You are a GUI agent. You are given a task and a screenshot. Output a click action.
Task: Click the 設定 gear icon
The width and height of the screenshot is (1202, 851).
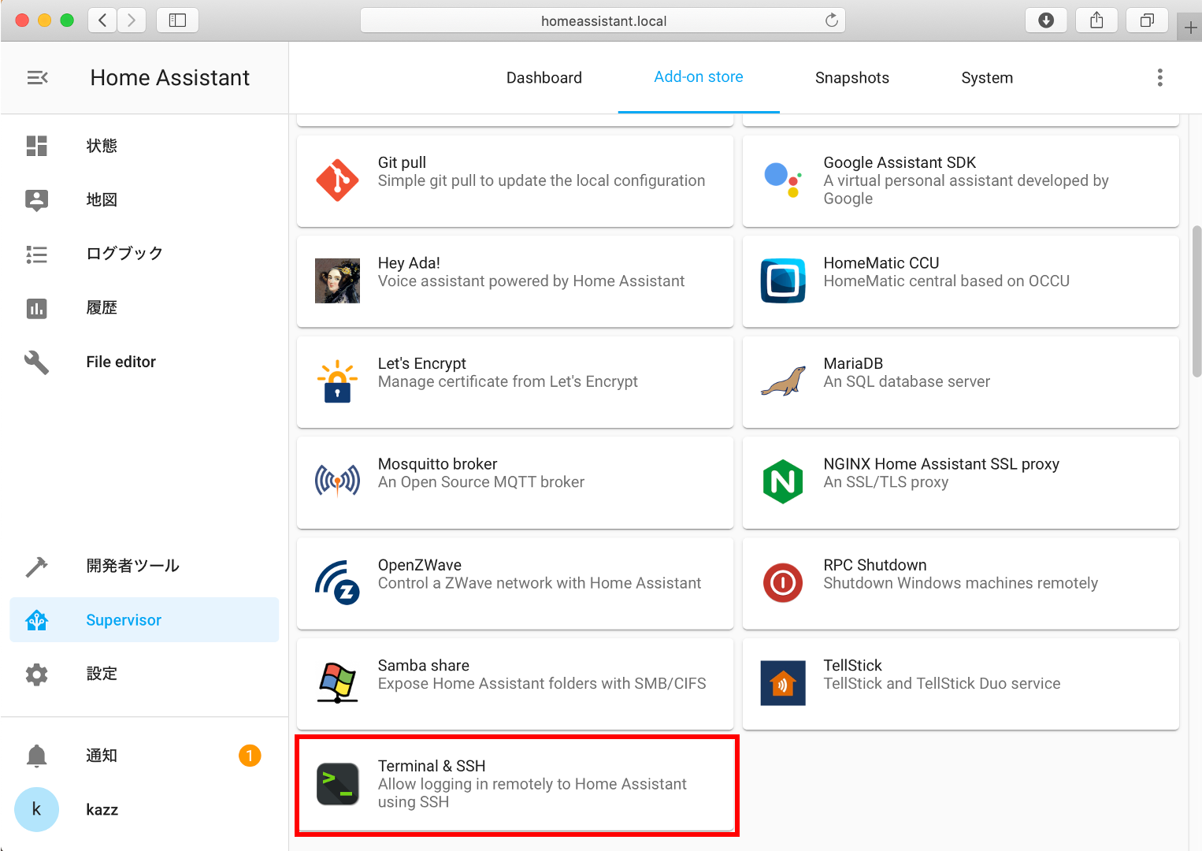[37, 674]
